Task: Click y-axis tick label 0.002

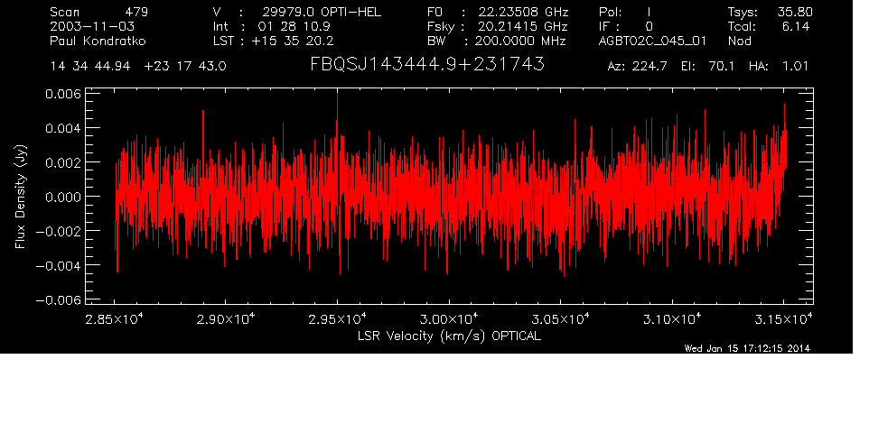Action: pos(62,162)
